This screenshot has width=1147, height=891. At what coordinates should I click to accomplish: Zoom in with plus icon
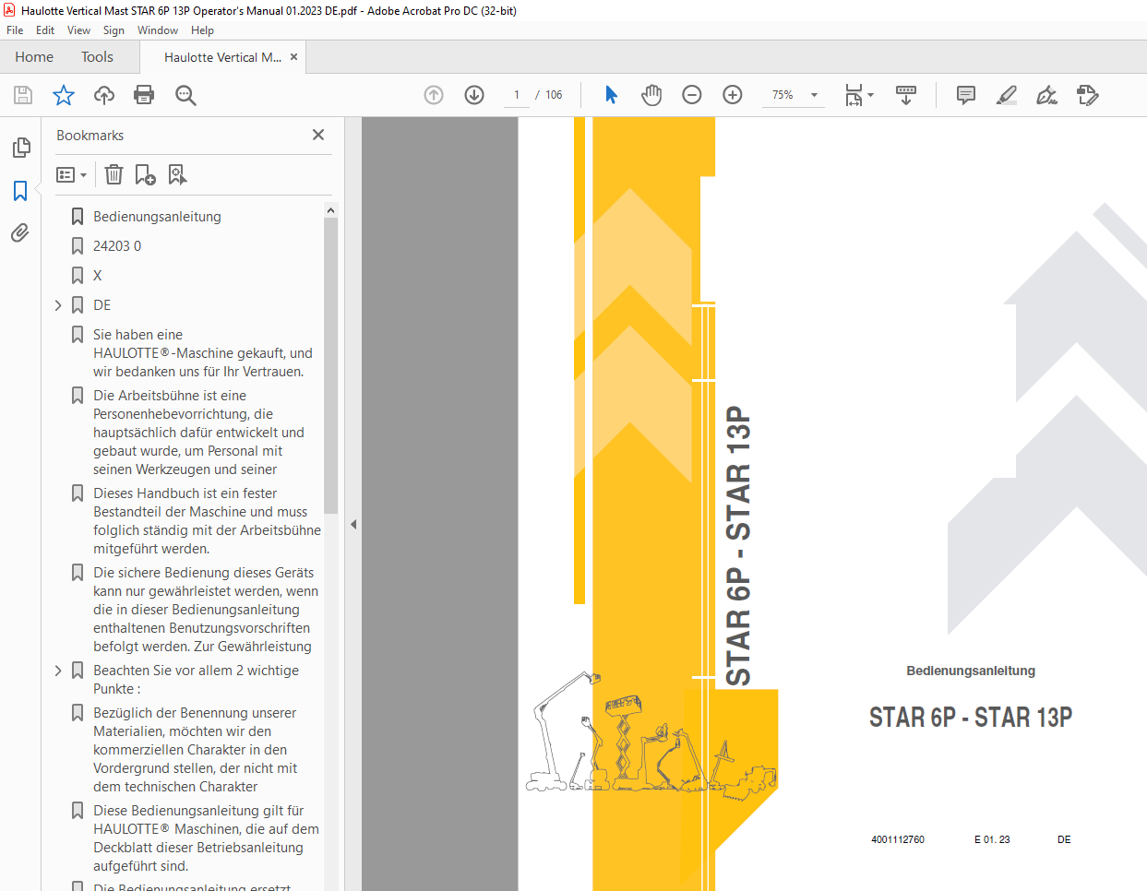click(733, 95)
